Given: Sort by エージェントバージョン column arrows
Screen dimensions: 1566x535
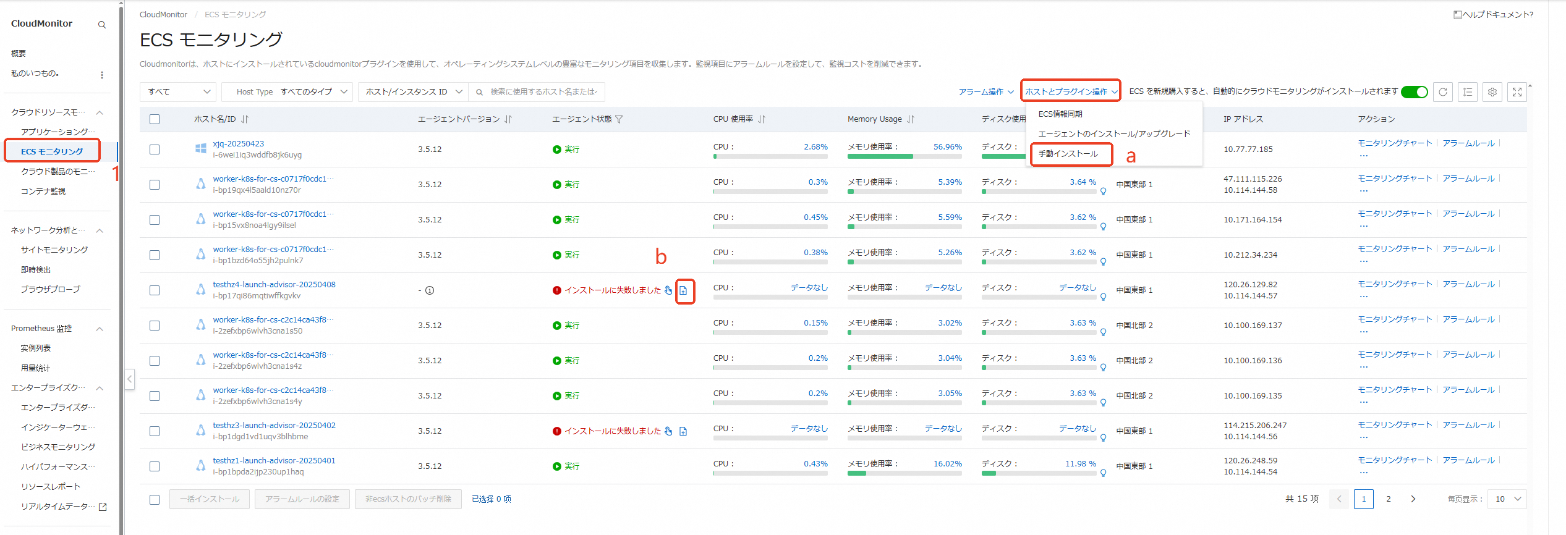Looking at the screenshot, I should tap(508, 119).
